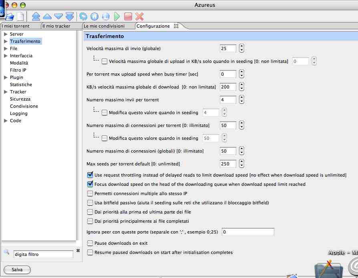Screen dimensions: 358x278
Task: Move torrent up with single up arrow
Action: point(47,16)
